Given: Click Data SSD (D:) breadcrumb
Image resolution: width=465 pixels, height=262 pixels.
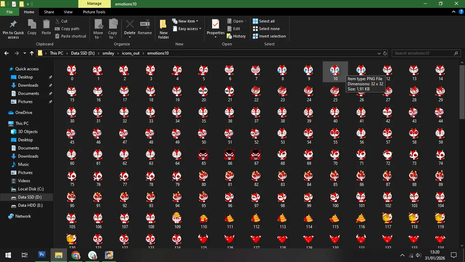Looking at the screenshot, I should pyautogui.click(x=83, y=53).
